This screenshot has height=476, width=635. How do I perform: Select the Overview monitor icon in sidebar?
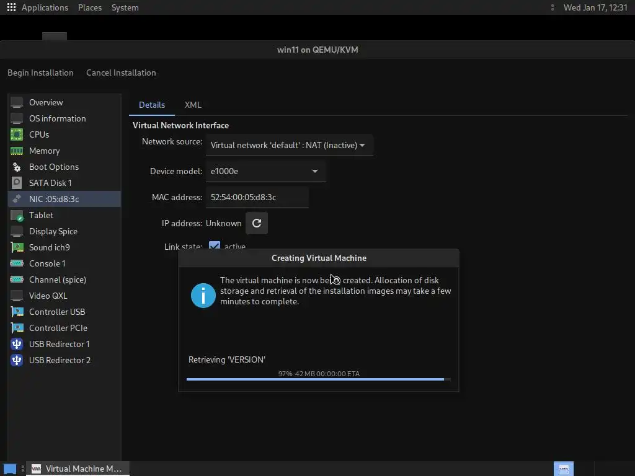(17, 102)
